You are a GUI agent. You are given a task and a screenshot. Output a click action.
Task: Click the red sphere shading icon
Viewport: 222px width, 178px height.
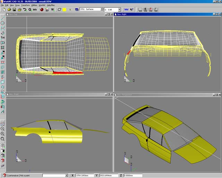coord(42,9)
